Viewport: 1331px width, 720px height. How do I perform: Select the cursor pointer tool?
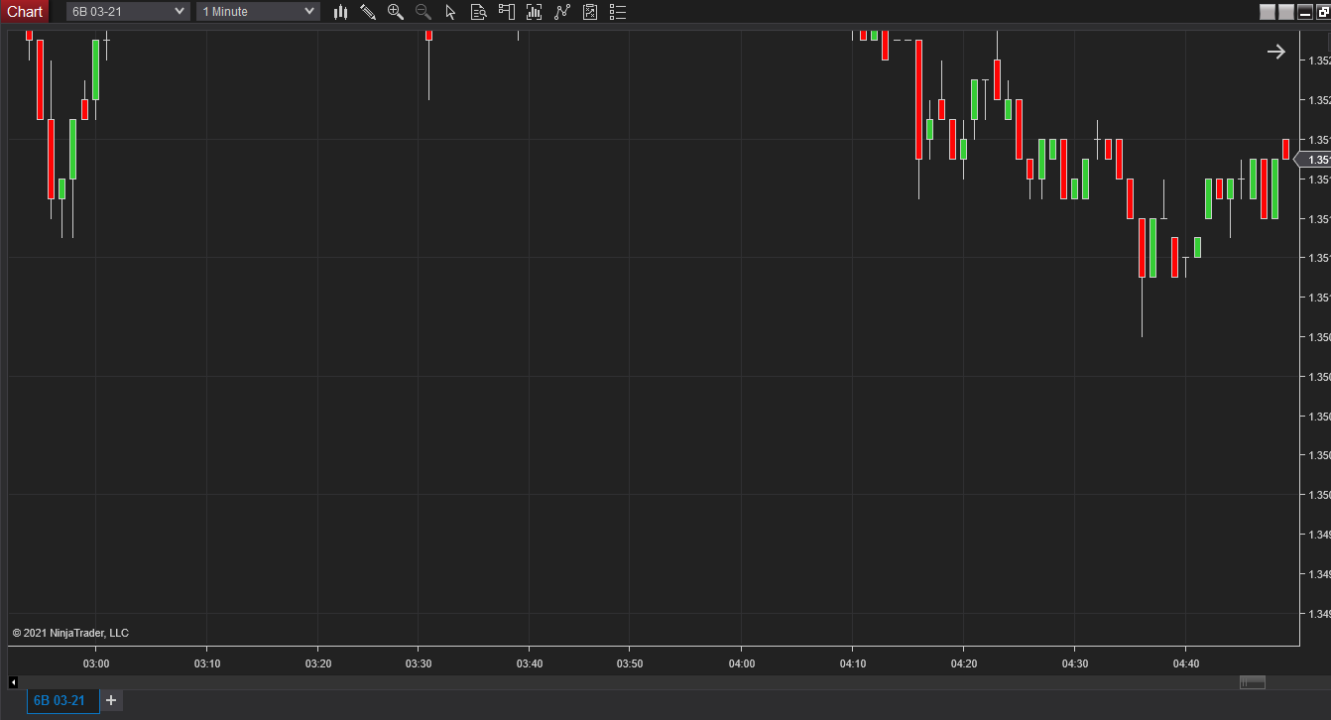[450, 12]
